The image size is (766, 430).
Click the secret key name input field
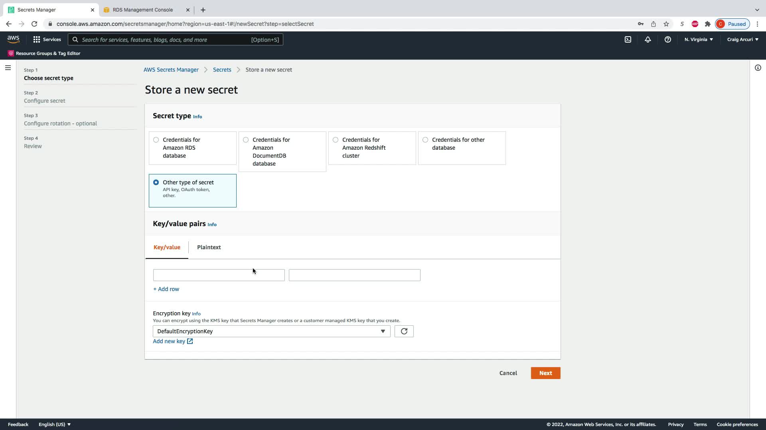pyautogui.click(x=219, y=275)
